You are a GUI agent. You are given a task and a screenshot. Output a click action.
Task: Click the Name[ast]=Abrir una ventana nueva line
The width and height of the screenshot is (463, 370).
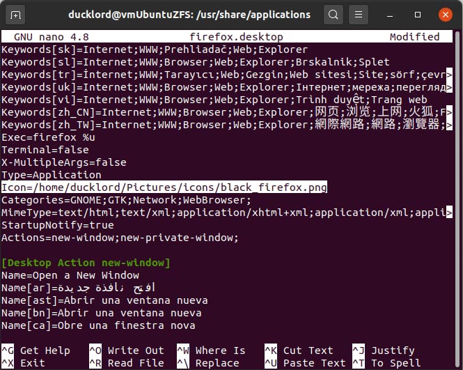click(104, 300)
